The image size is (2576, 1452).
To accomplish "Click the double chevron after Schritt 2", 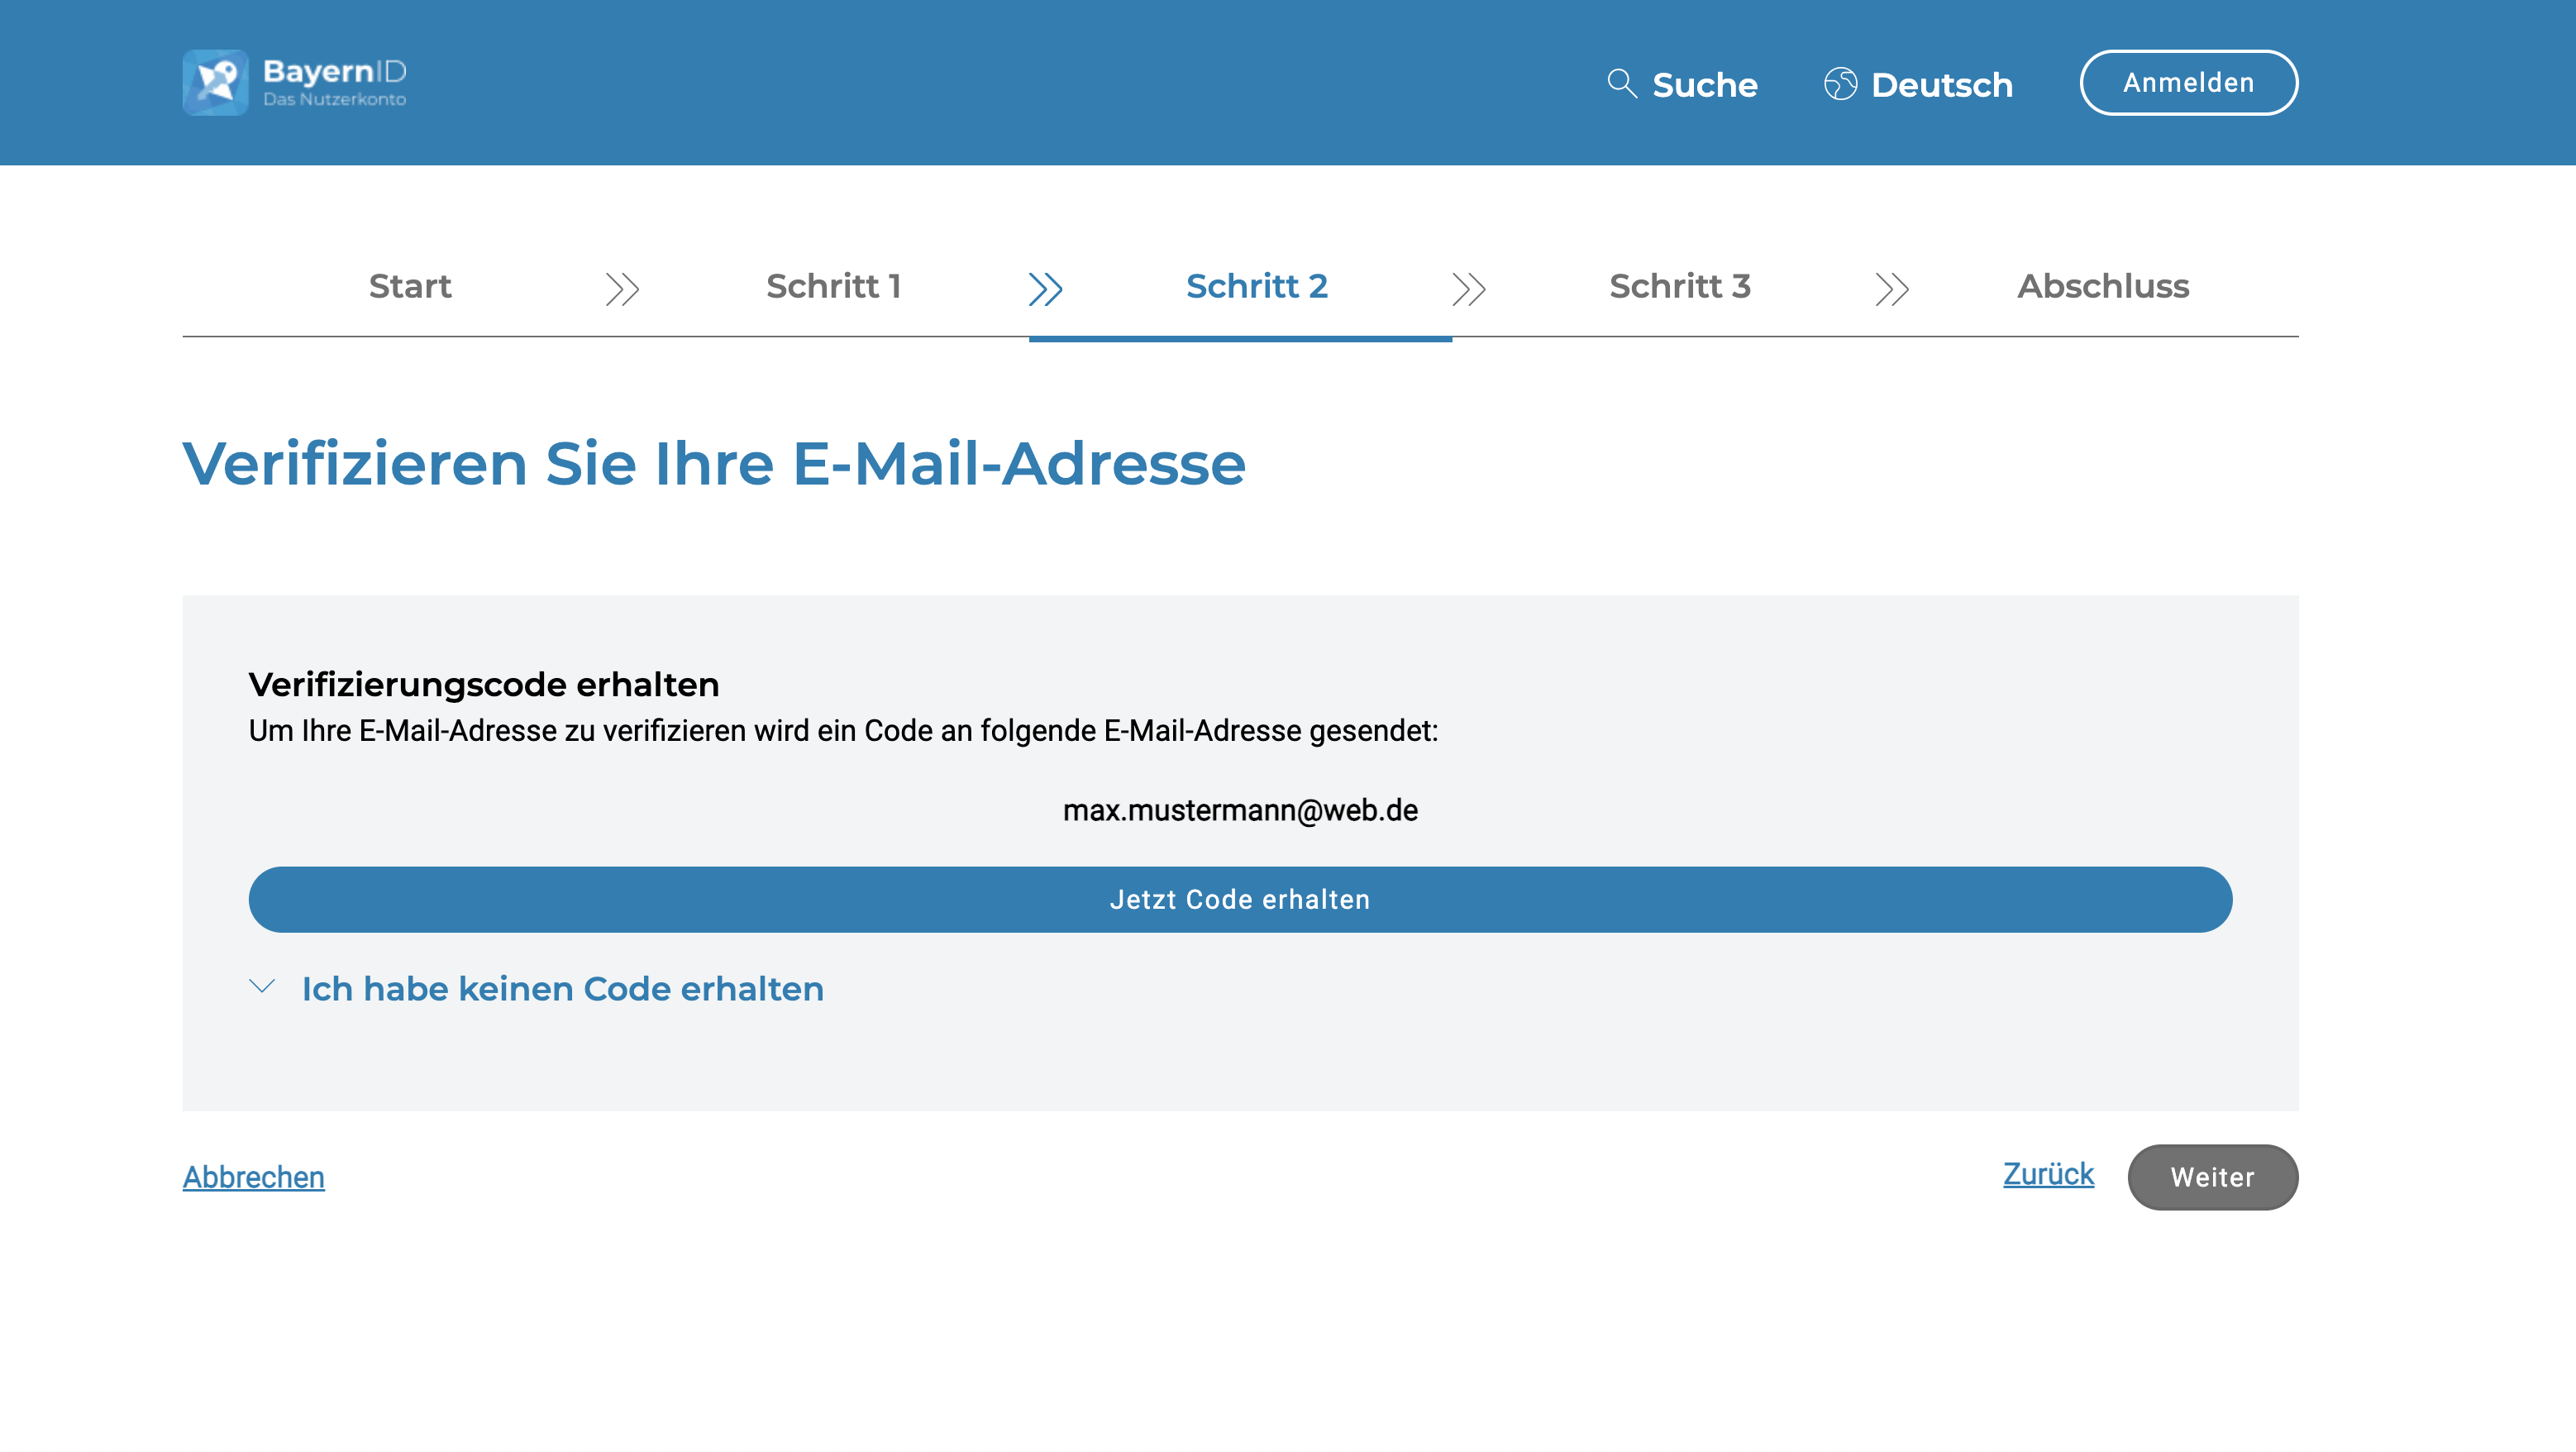I will tap(1468, 289).
